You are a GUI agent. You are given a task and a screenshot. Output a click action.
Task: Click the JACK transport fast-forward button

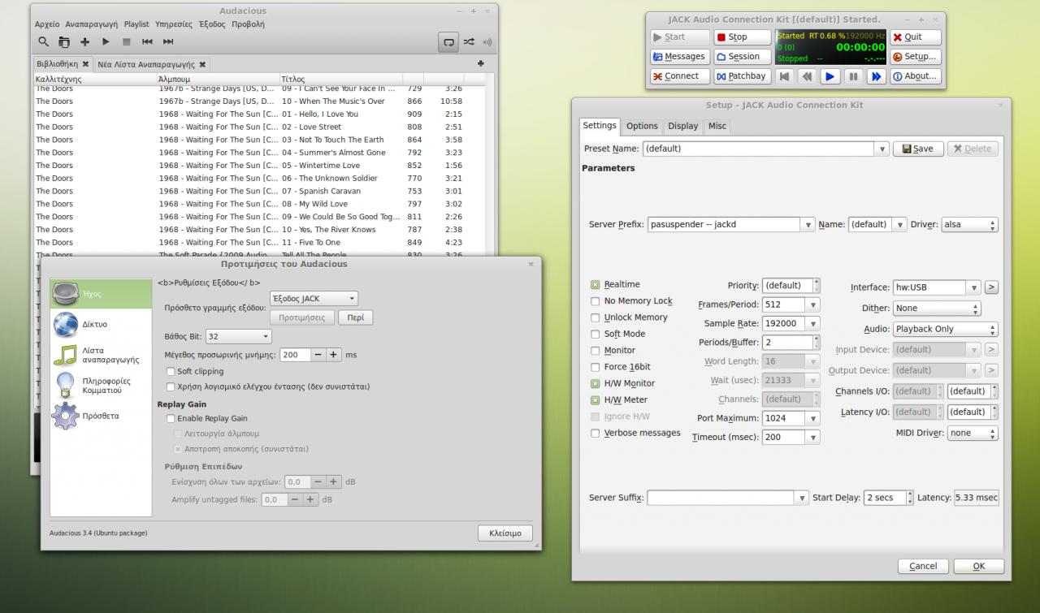click(875, 76)
